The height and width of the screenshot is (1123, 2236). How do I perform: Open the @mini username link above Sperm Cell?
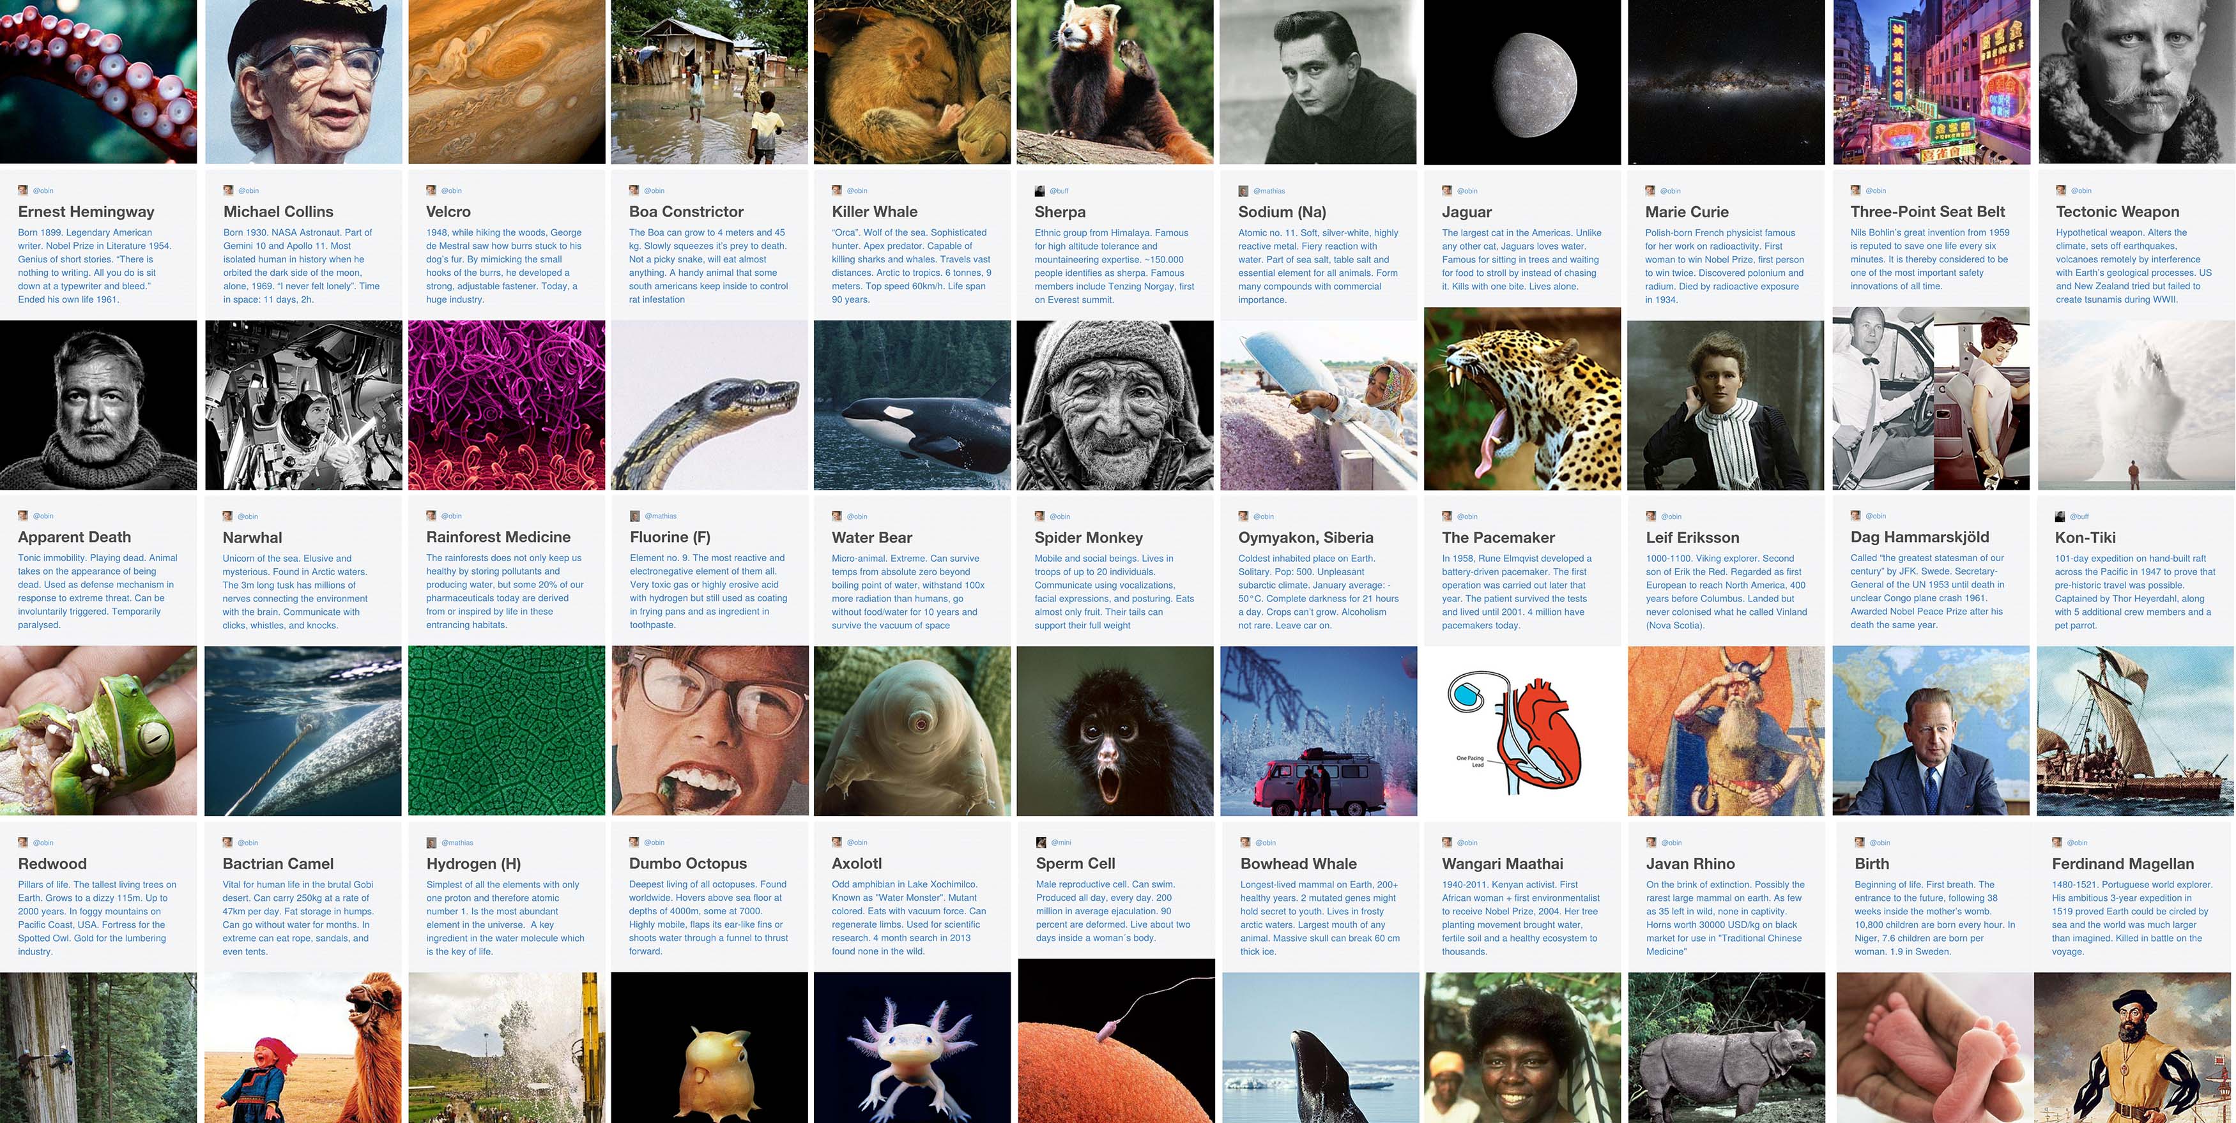coord(1061,842)
